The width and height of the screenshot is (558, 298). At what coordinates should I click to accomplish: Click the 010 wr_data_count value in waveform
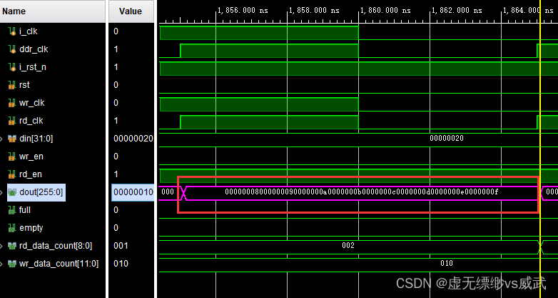pyautogui.click(x=447, y=264)
